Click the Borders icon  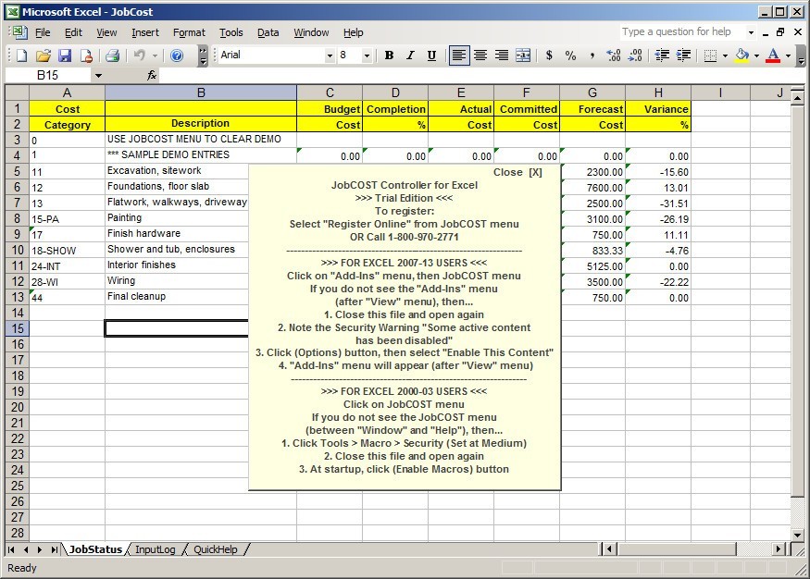tap(711, 55)
